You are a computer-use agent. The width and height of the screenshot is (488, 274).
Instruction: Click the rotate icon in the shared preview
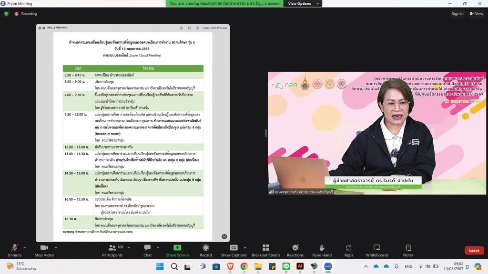[190, 28]
